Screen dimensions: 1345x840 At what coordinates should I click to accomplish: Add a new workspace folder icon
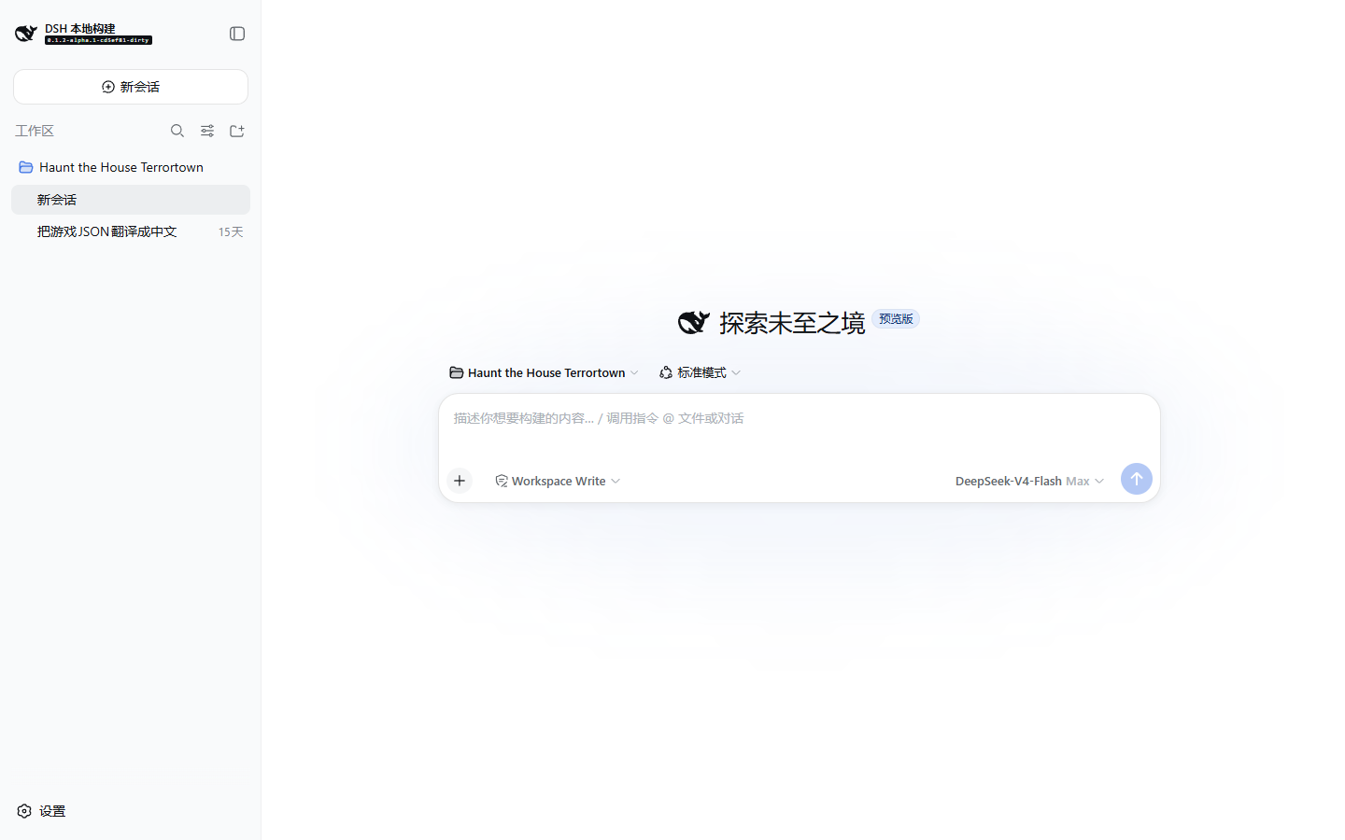point(237,131)
